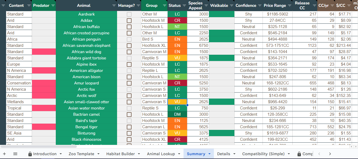The image size is (358, 159).
Task: Open the Price Range filter icon
Action: pyautogui.click(x=289, y=5)
